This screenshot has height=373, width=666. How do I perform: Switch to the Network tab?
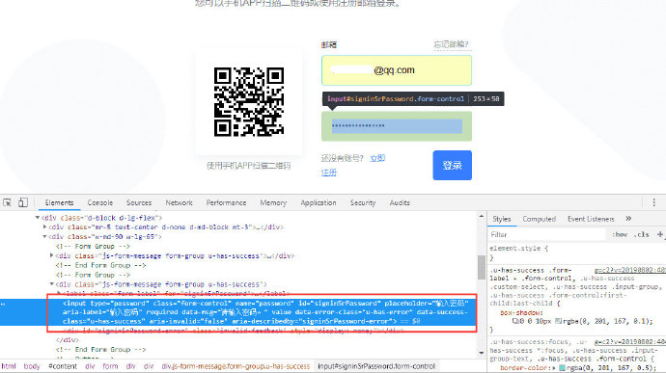coord(179,202)
